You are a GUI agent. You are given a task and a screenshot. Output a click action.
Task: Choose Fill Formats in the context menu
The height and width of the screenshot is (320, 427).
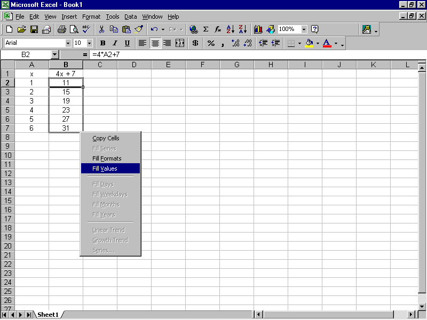click(110, 158)
